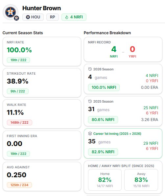Click the history icon beside 2025 Season
Image resolution: width=165 pixels, height=196 pixels.
pyautogui.click(x=90, y=101)
